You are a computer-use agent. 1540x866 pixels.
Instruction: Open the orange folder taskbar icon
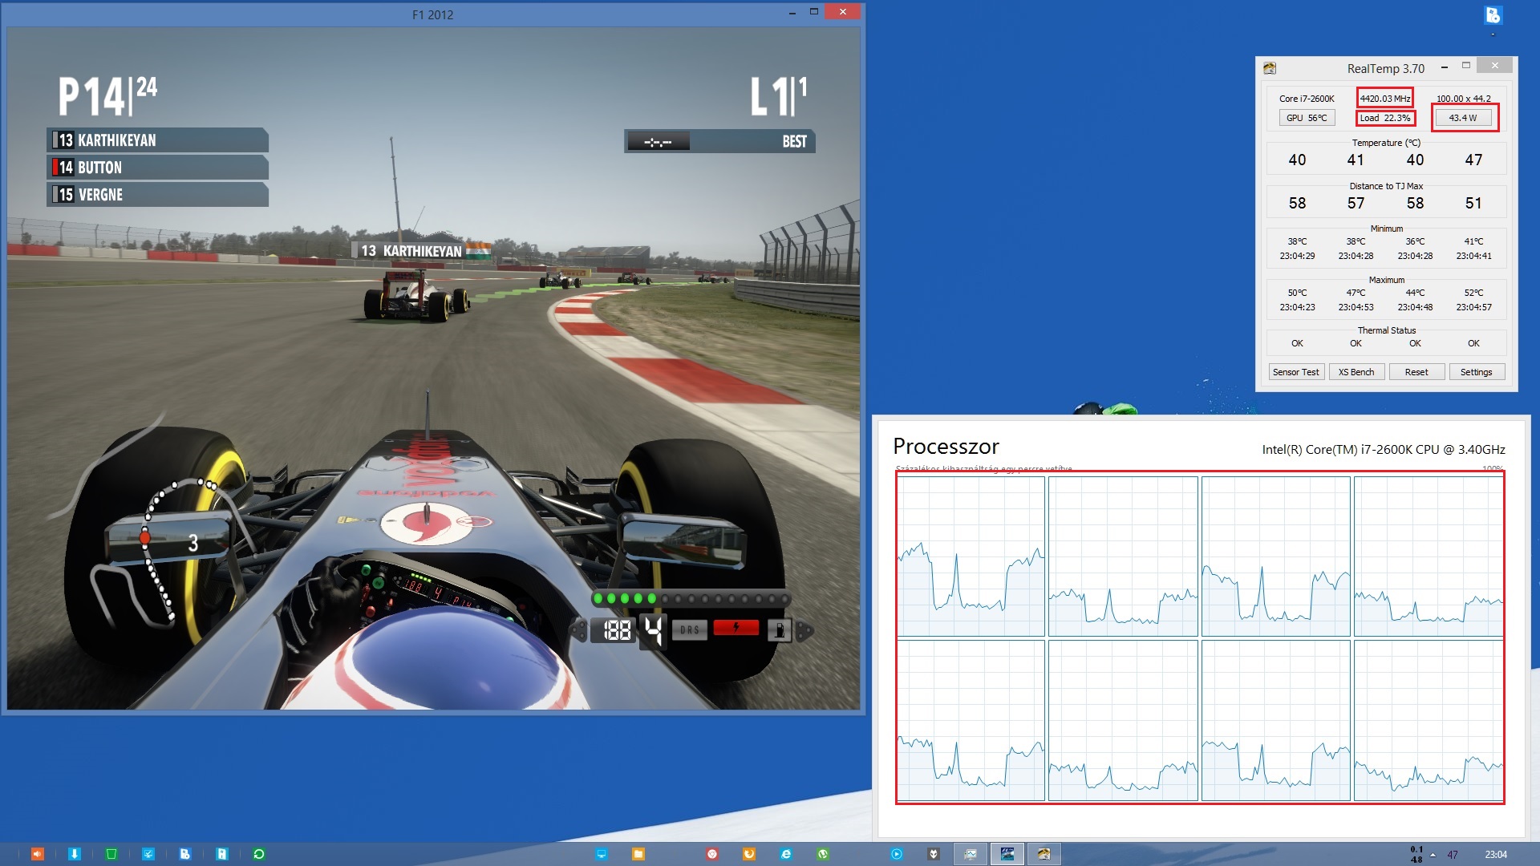pyautogui.click(x=638, y=854)
